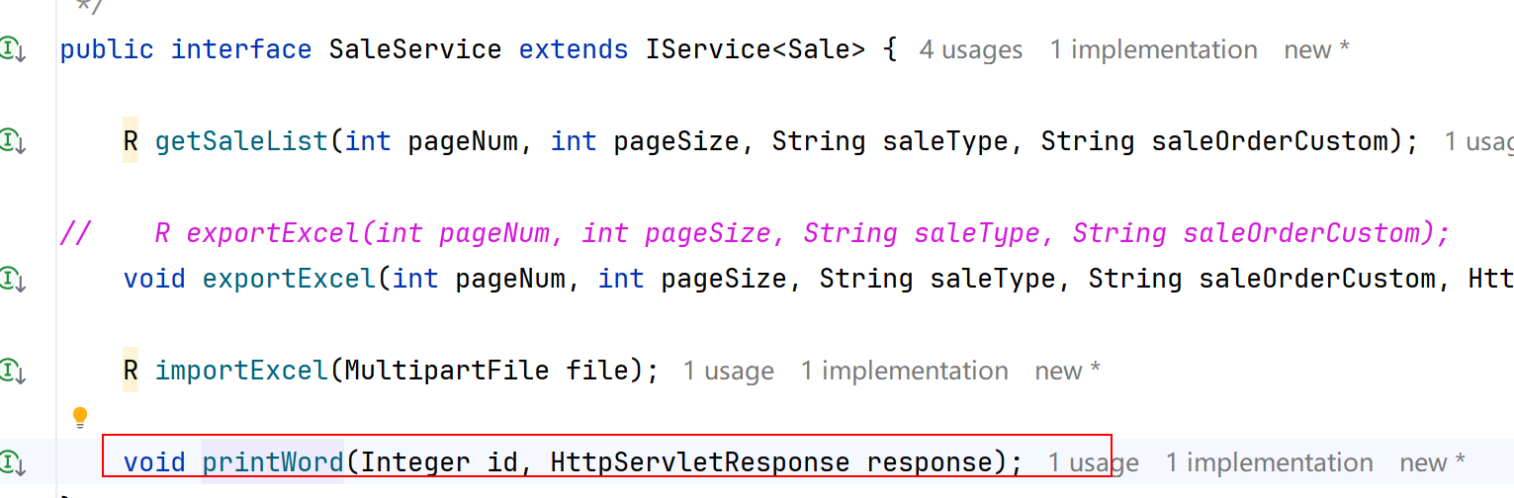The width and height of the screenshot is (1514, 498).
Task: Click the new * hint after importExcel
Action: coord(1067,371)
